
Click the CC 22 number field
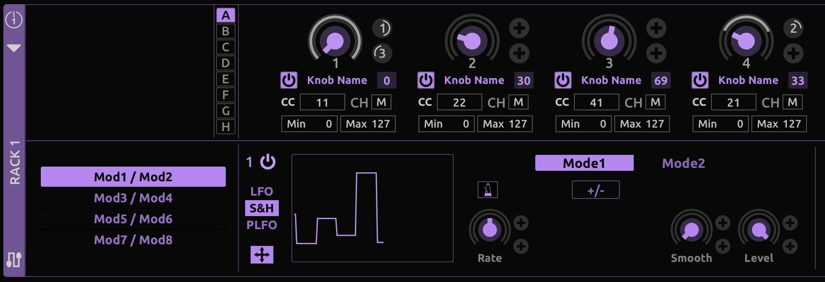[459, 102]
